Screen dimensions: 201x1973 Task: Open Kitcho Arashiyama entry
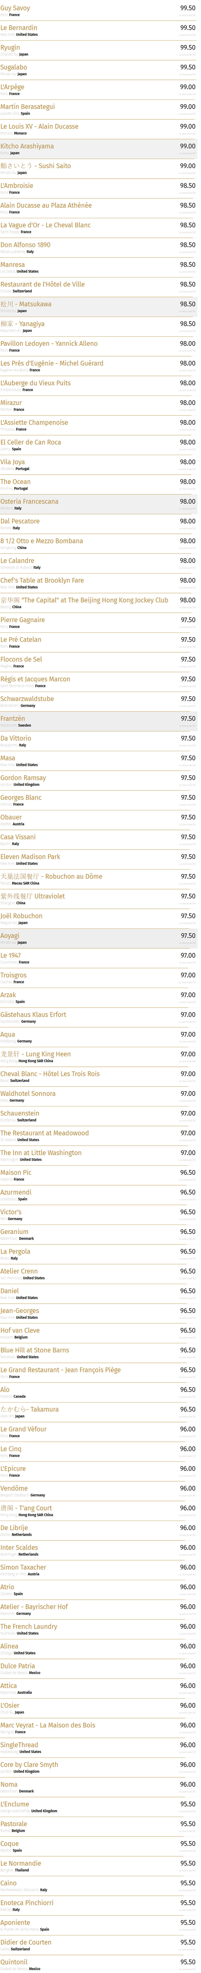pyautogui.click(x=27, y=146)
